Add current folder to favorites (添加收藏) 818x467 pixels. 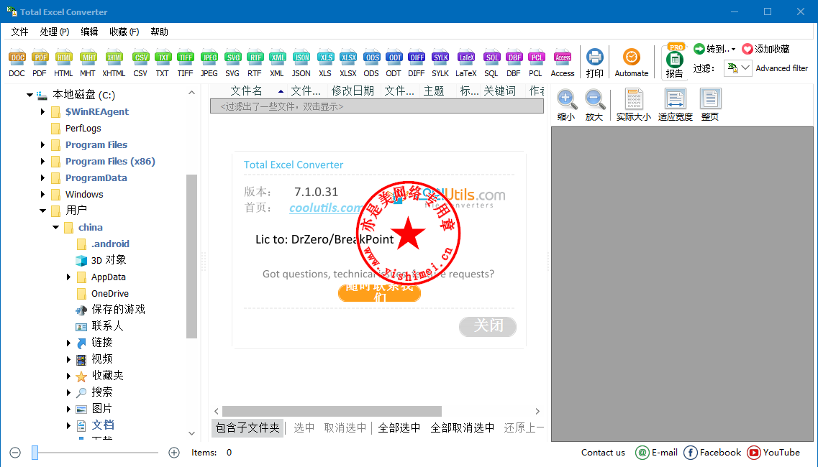coord(765,49)
